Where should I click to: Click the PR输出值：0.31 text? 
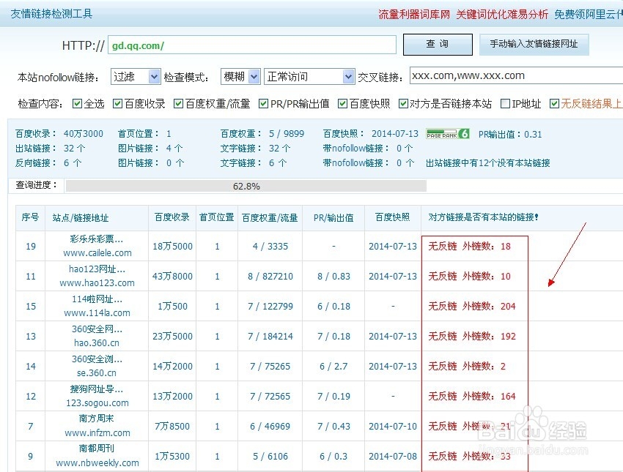pyautogui.click(x=510, y=134)
